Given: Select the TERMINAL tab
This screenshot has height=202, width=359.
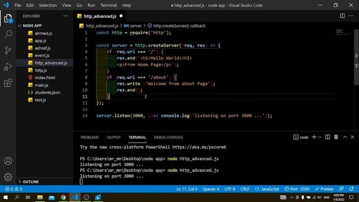Looking at the screenshot, I should [137, 137].
